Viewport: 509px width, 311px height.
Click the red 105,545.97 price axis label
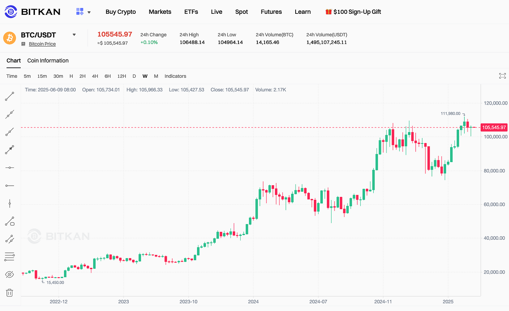(494, 128)
